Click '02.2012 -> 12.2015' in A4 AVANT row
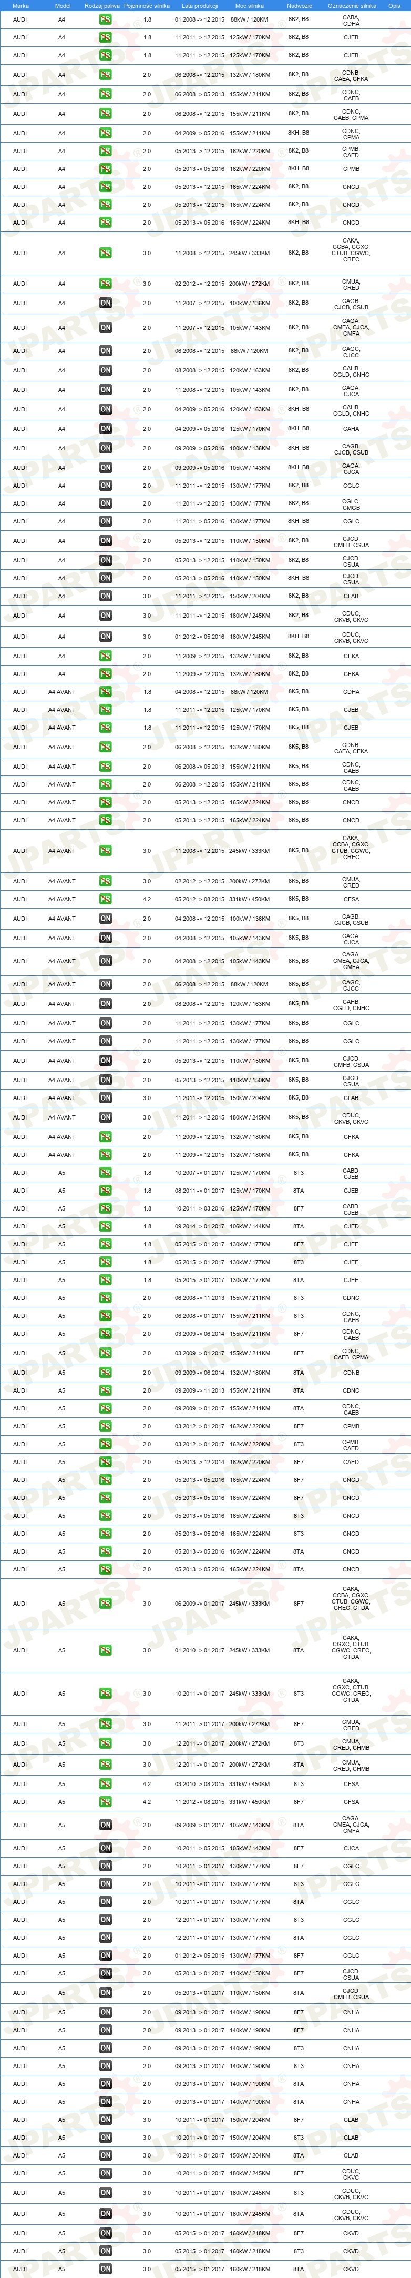 (x=199, y=882)
